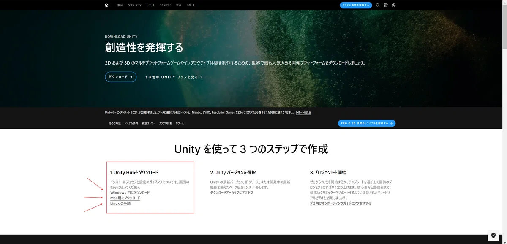Image resolution: width=507 pixels, height=244 pixels.
Task: Switch to the システム要件 tab
Action: tap(131, 123)
